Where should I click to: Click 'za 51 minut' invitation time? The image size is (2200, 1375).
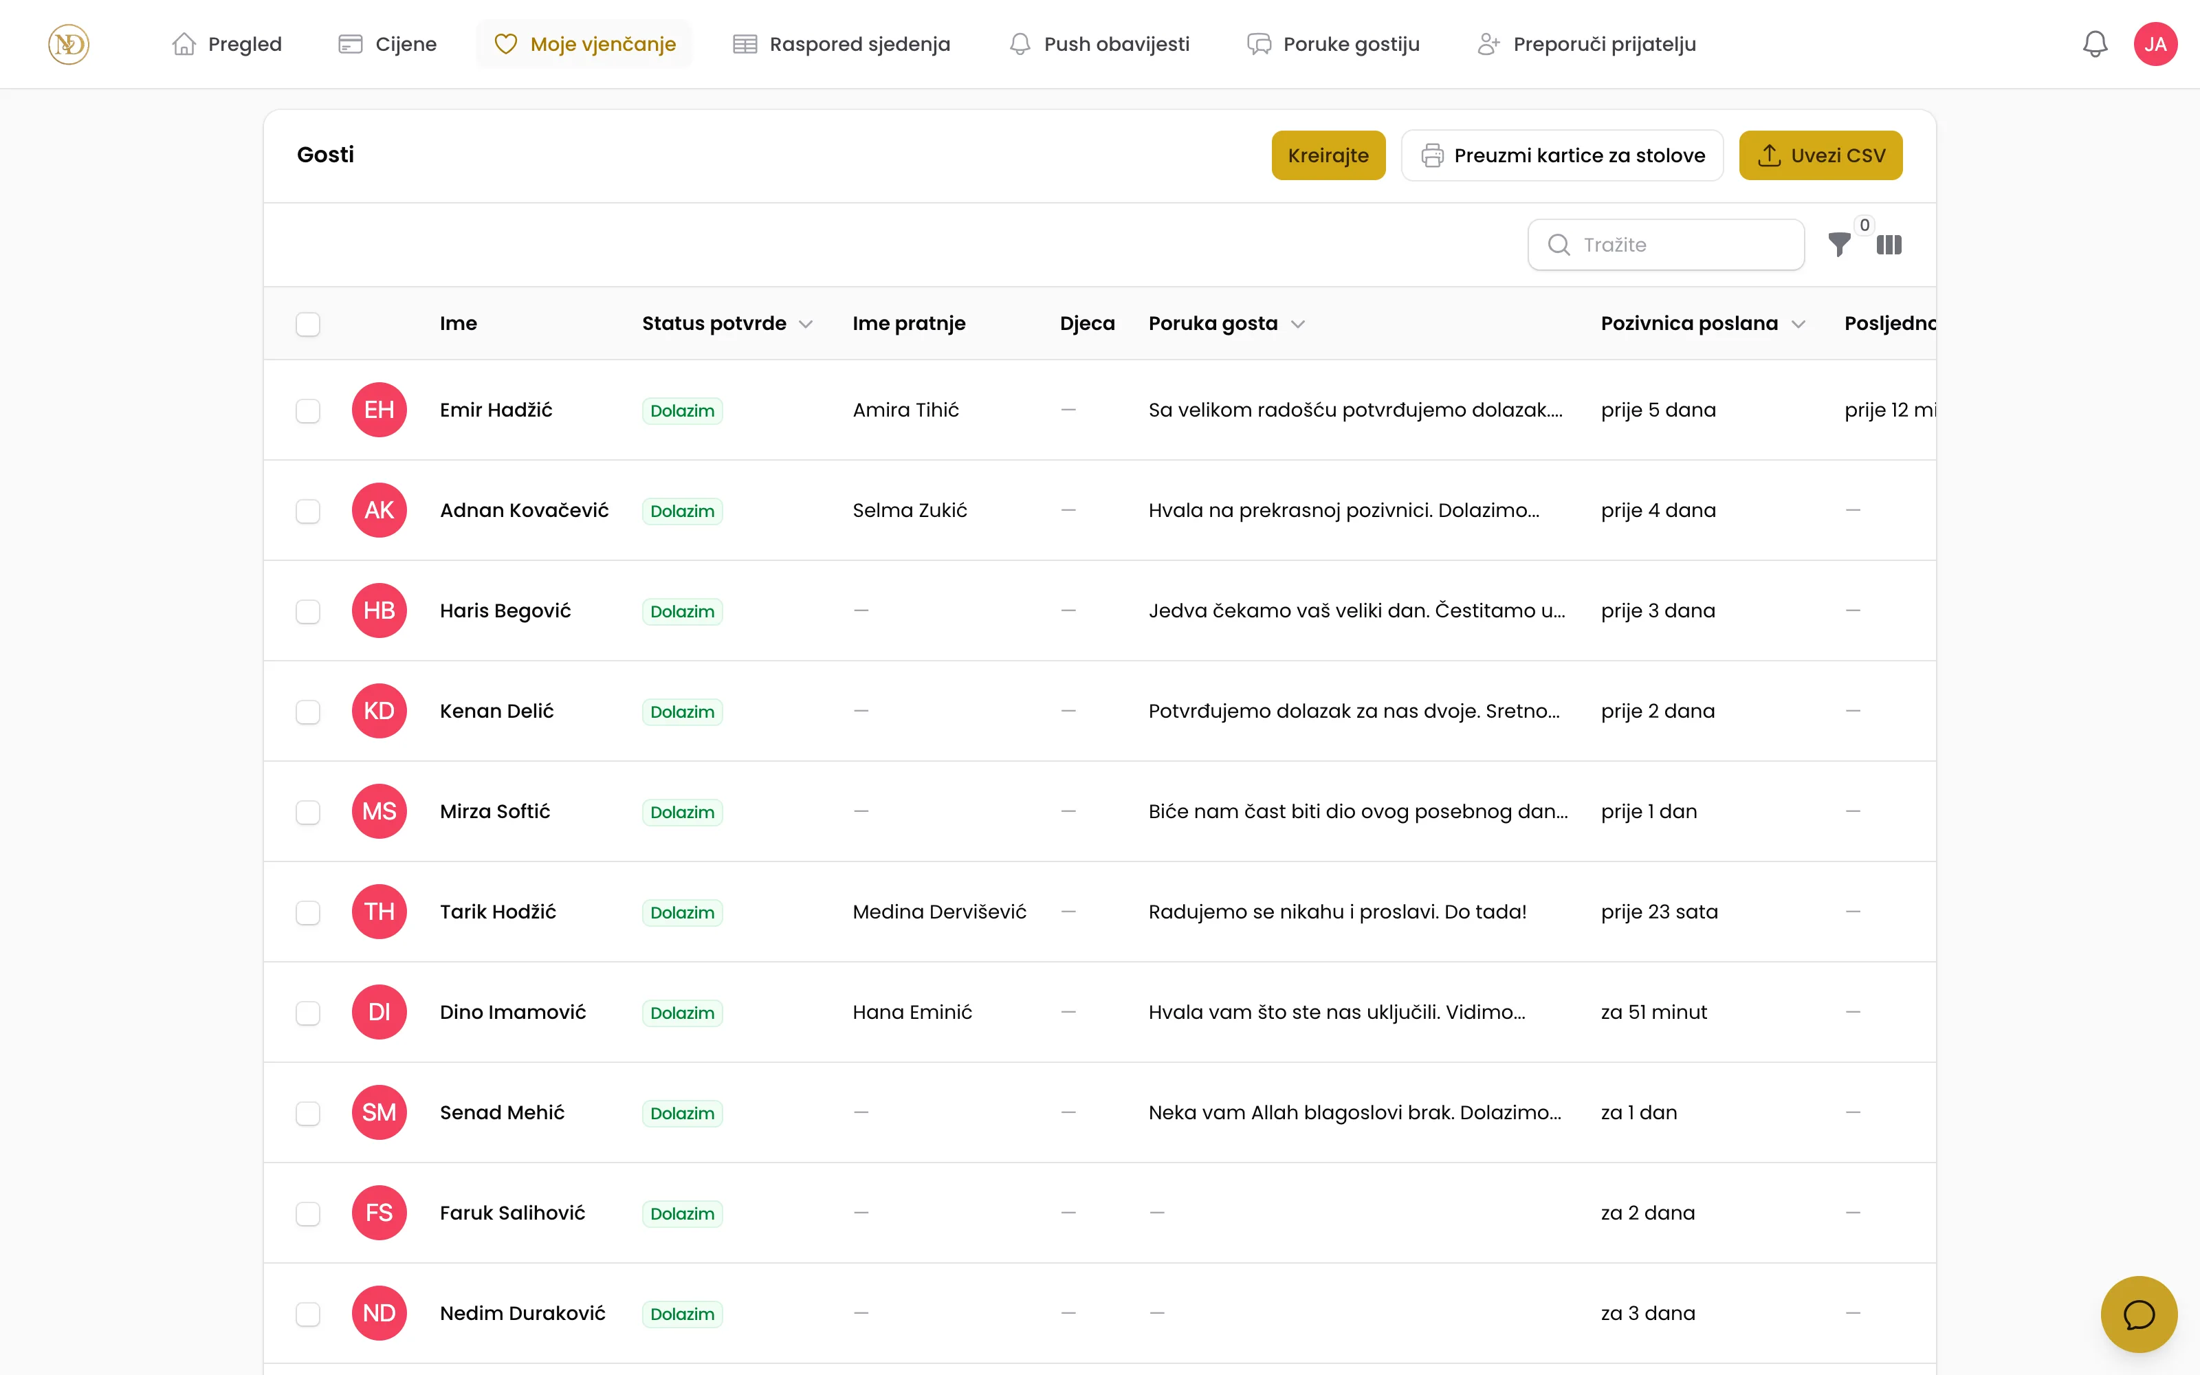tap(1653, 1012)
